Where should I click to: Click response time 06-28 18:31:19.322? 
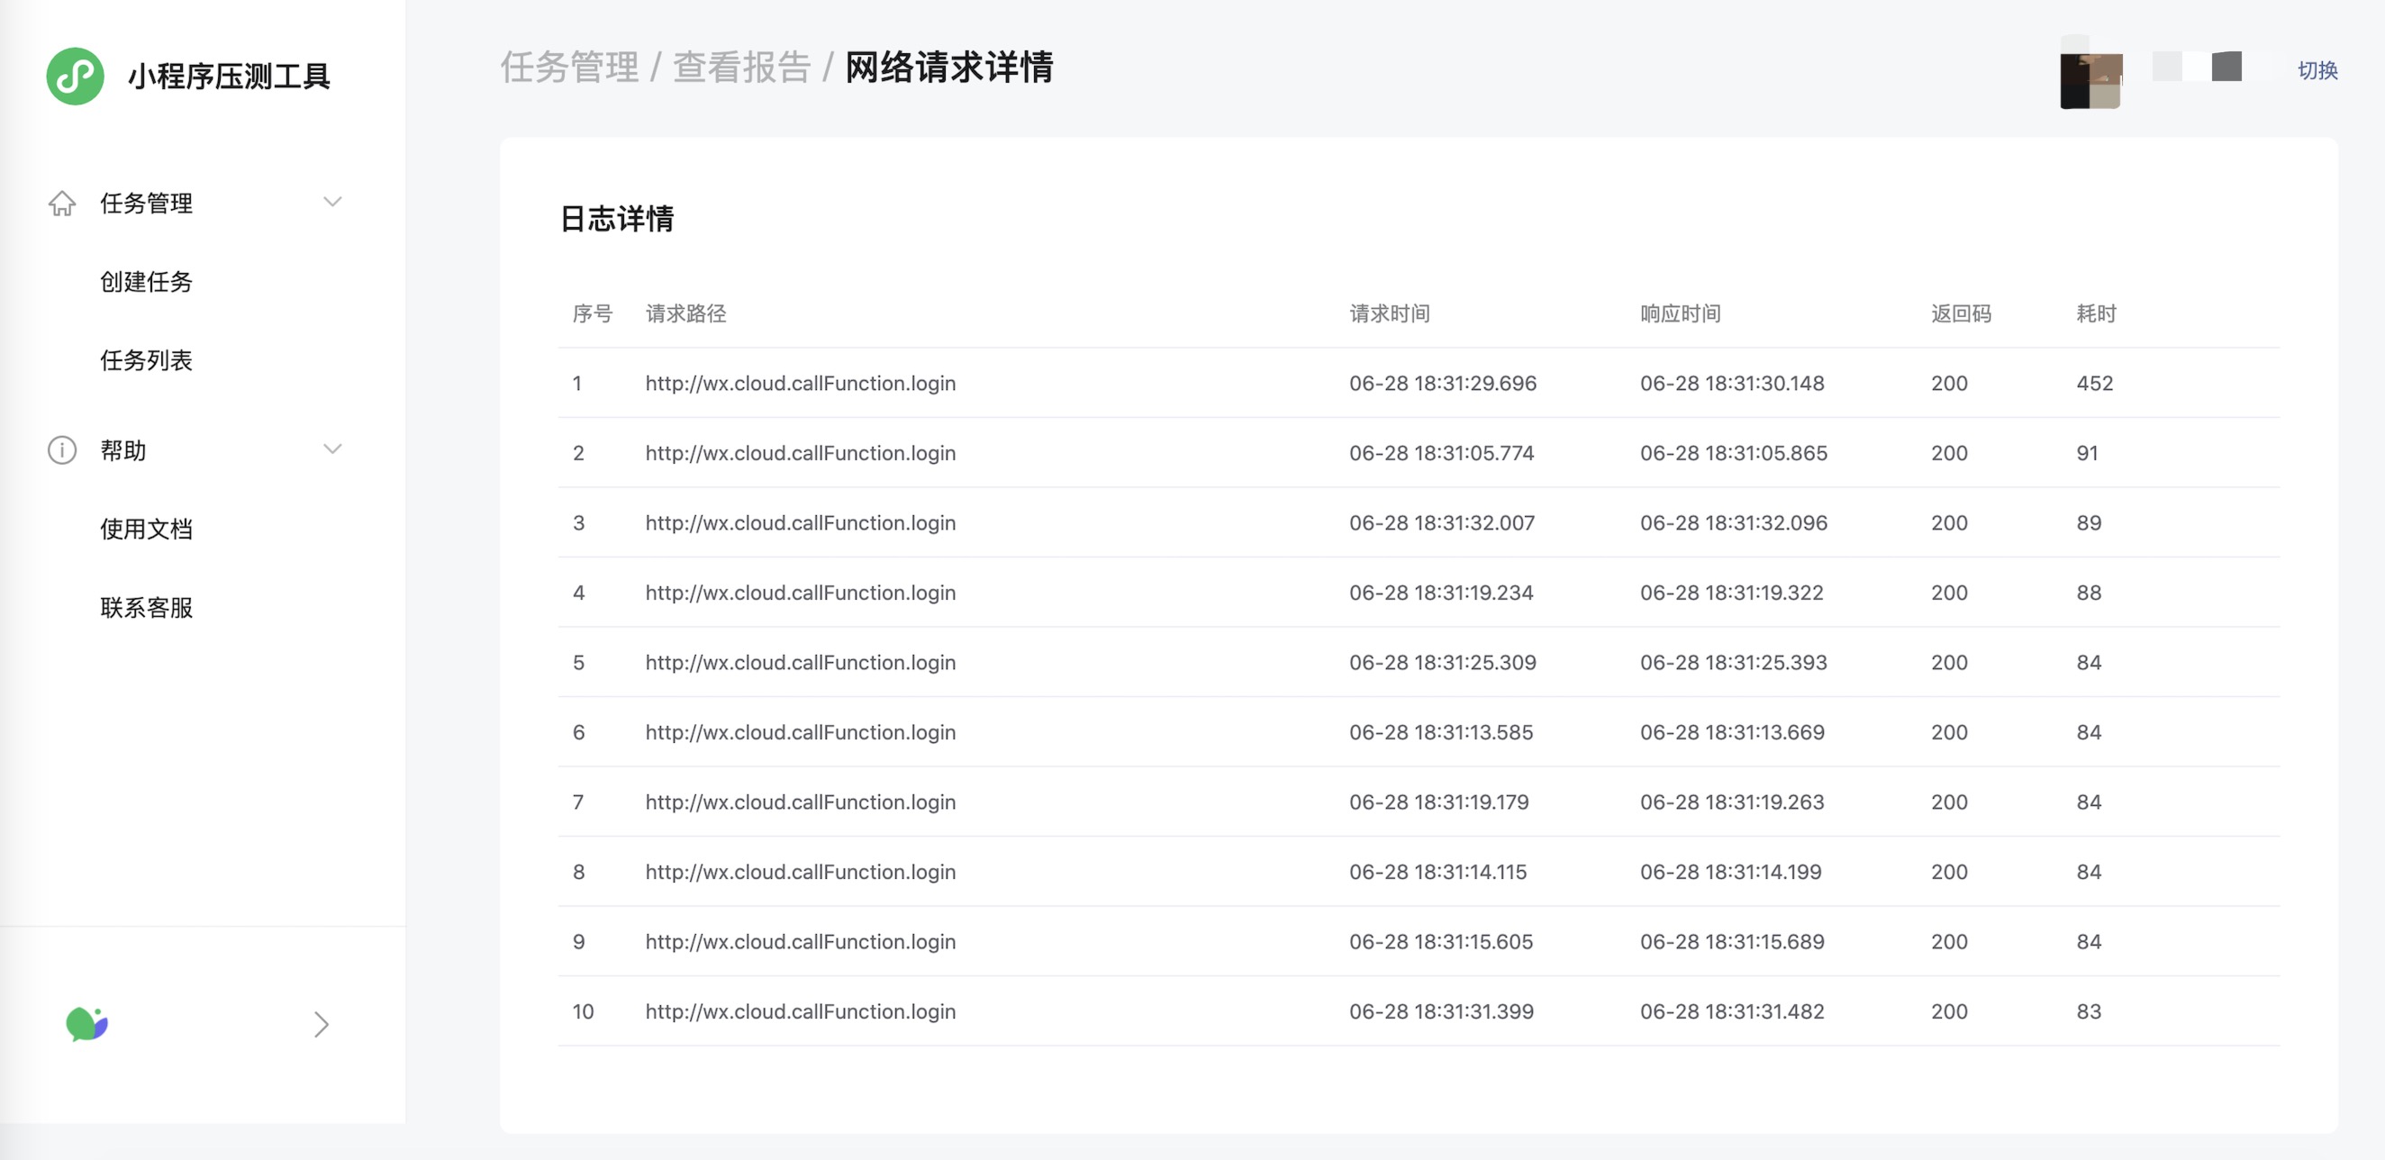point(1731,593)
